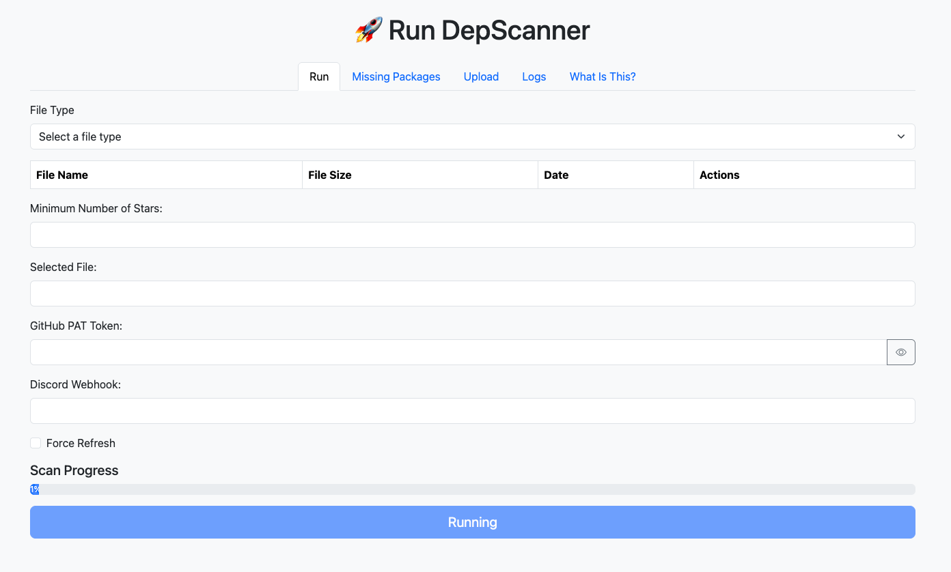
Task: Focus the Minimum Number of Stars field
Action: point(472,235)
